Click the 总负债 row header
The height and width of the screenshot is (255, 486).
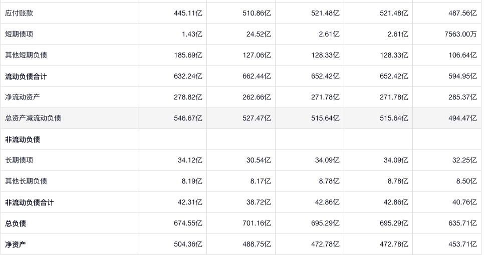coord(16,223)
